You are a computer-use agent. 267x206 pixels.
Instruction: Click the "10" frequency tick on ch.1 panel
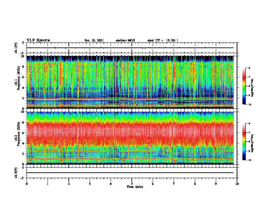22,56
